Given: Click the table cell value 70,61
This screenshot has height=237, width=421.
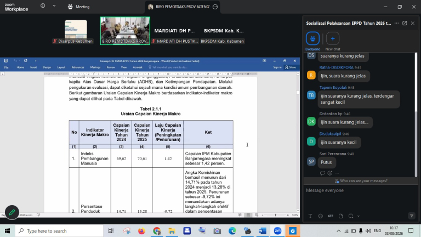Looking at the screenshot, I should coord(142,159).
